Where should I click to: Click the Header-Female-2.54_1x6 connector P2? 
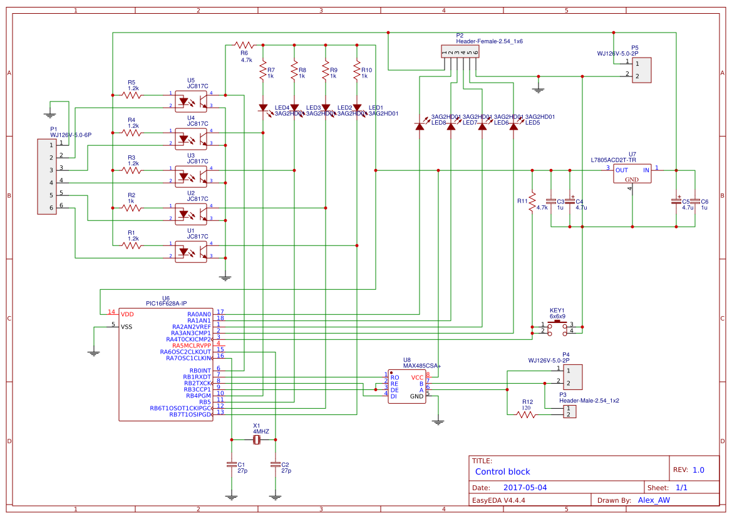pos(460,51)
